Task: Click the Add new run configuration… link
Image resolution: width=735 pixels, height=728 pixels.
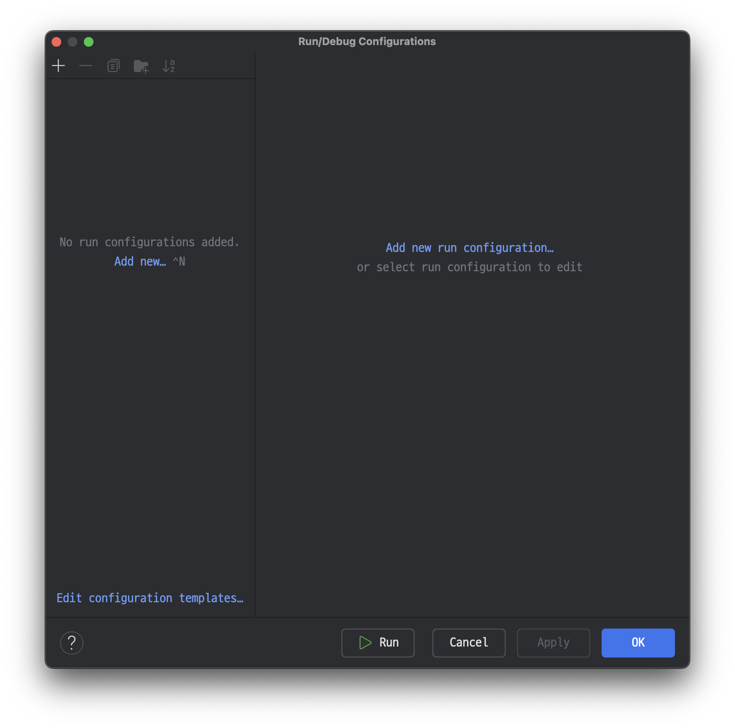Action: point(469,248)
